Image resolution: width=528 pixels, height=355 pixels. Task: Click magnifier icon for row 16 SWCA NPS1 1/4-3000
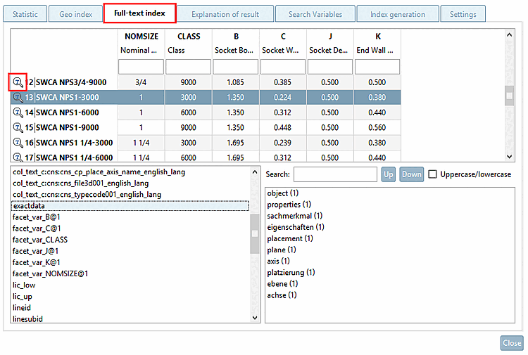tap(18, 143)
